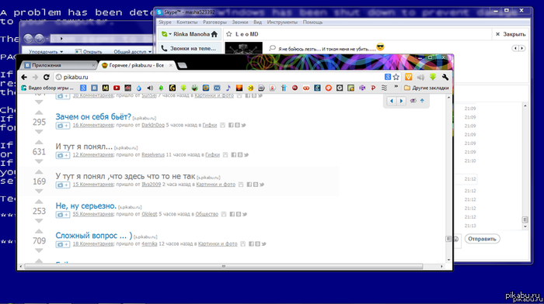This screenshot has width=544, height=304.
Task: Switch to 'Приложения' Chrome tab
Action: pos(58,65)
